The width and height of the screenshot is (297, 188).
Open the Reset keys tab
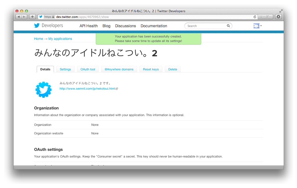pos(151,69)
